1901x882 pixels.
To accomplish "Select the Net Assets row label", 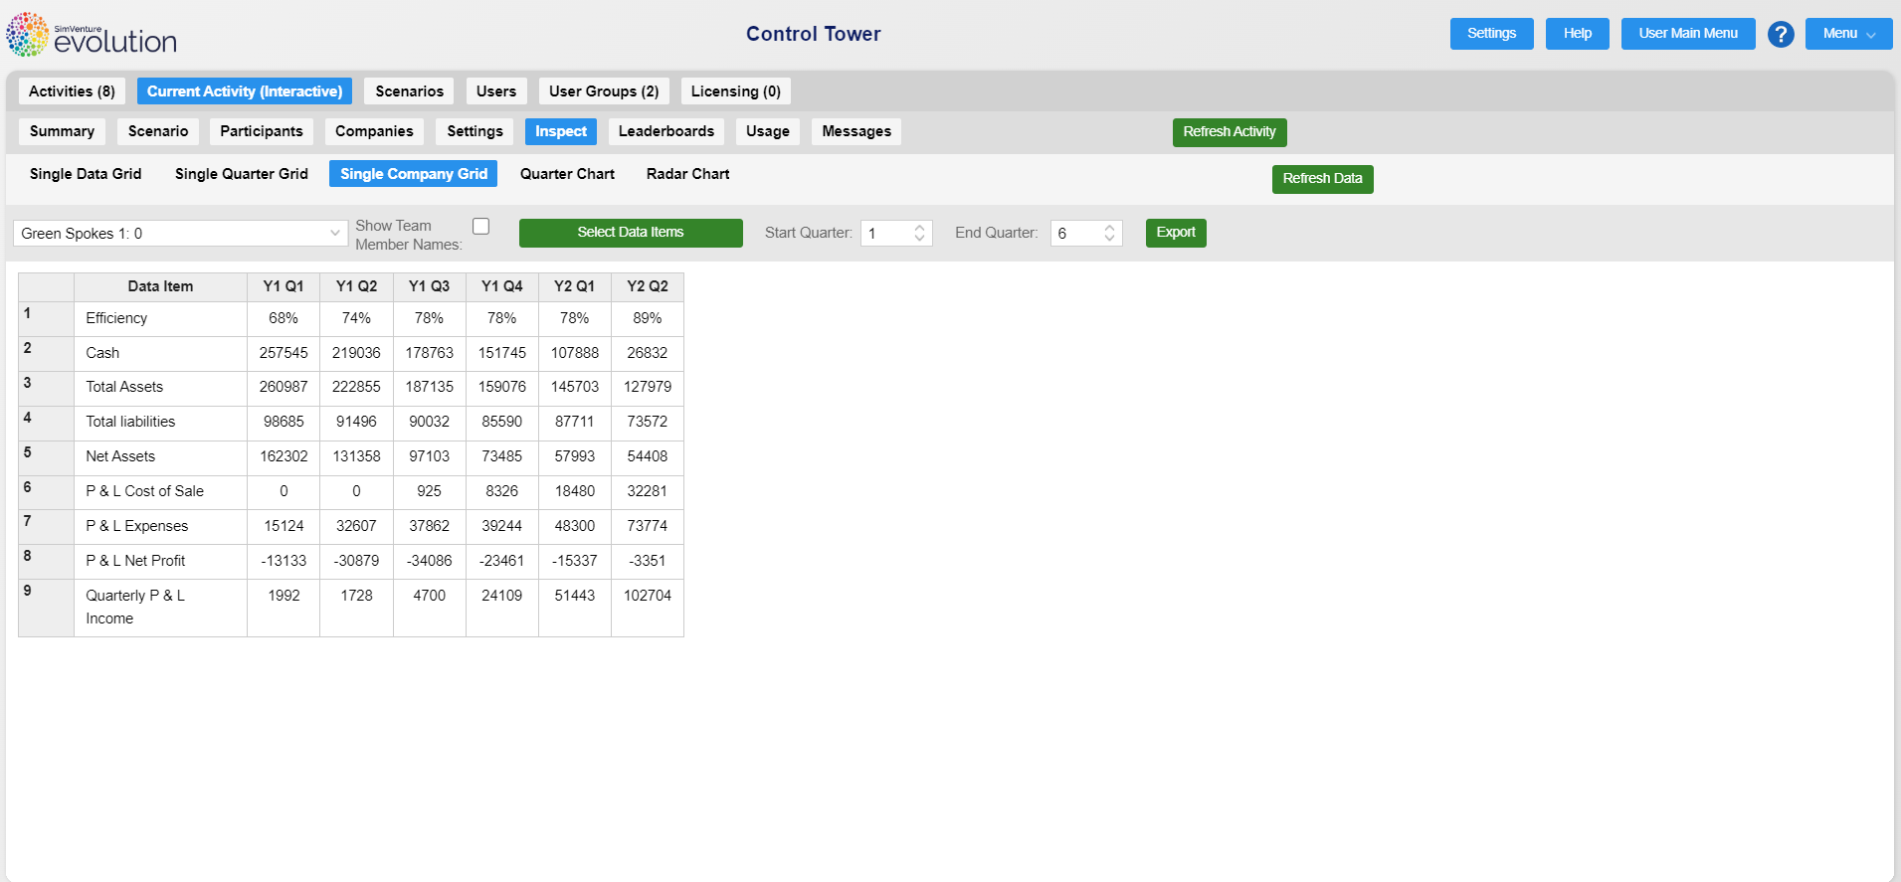I will point(120,456).
